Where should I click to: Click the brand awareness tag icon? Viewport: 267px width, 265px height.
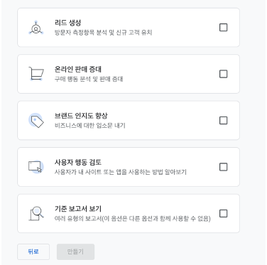pos(36,120)
